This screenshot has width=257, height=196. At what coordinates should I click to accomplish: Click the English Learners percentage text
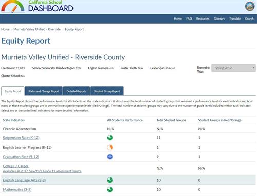point(101,68)
